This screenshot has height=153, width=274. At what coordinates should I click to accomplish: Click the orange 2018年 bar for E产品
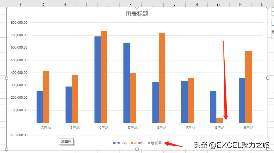(x=162, y=78)
